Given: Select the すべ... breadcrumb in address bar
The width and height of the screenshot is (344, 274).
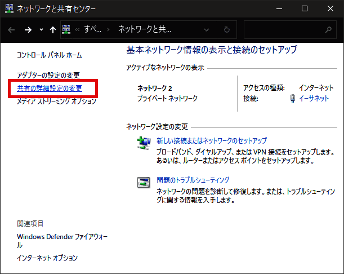Looking at the screenshot, I should click(x=90, y=29).
